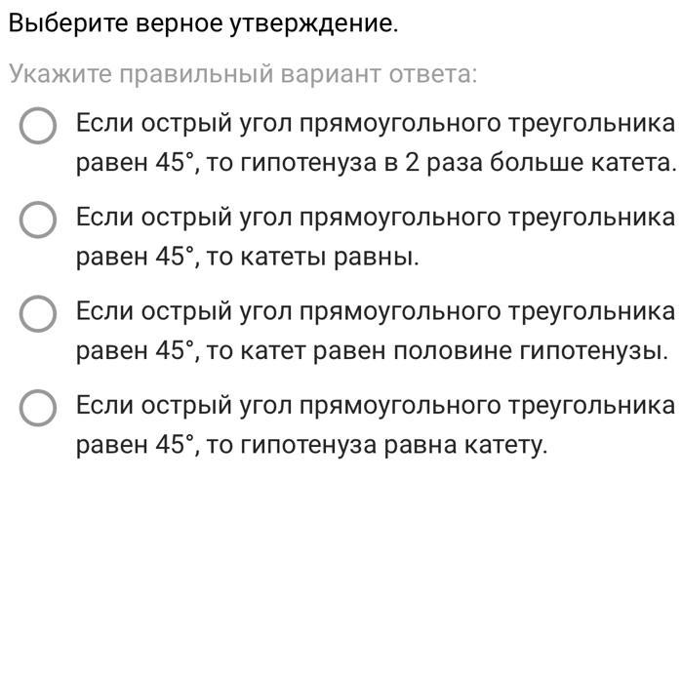Screen dimensions: 682x682
Task: Click the heading 'Выберите верное утверждение.'
Action: (x=203, y=23)
